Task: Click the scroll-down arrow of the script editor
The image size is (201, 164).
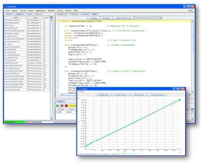Action: [193, 93]
